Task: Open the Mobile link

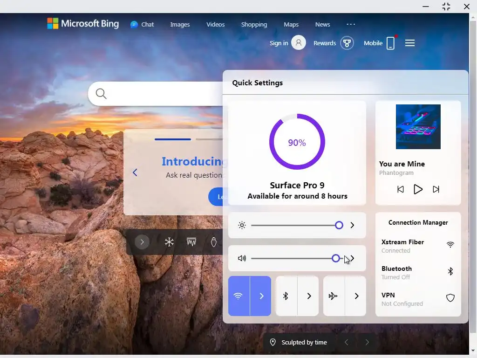Action: [x=373, y=43]
